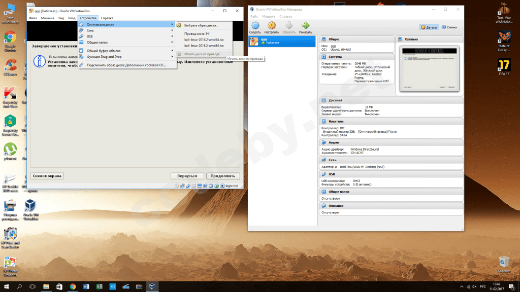Switch to Снимки view toggle
Image resolution: width=520 pixels, height=292 pixels.
[x=449, y=27]
